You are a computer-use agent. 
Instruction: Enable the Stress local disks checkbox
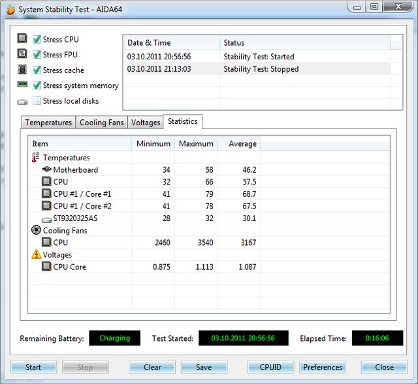(x=37, y=101)
